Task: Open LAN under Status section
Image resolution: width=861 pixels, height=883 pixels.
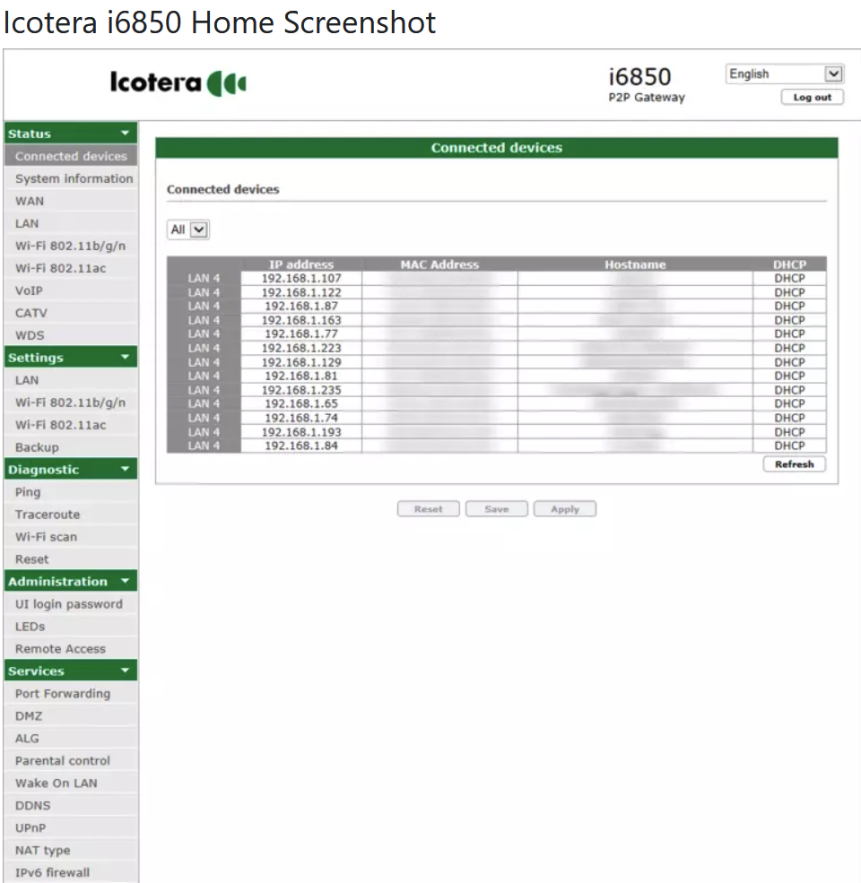Action: click(x=71, y=223)
